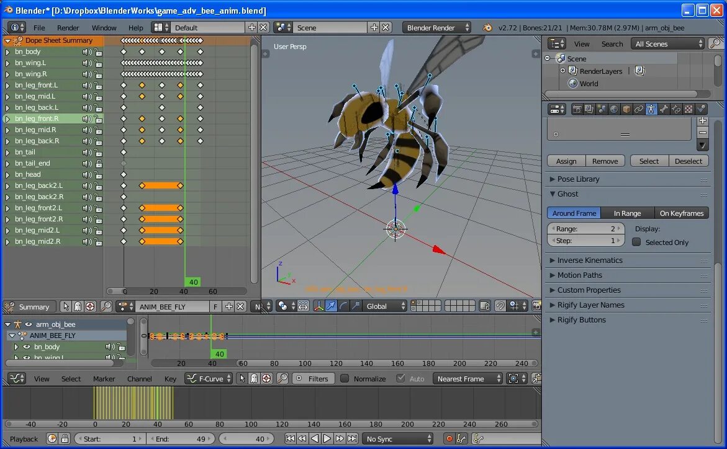Open the File menu

(x=39, y=27)
